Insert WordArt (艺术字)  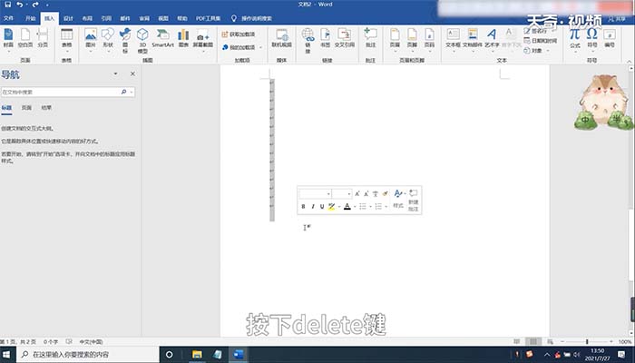tap(492, 40)
